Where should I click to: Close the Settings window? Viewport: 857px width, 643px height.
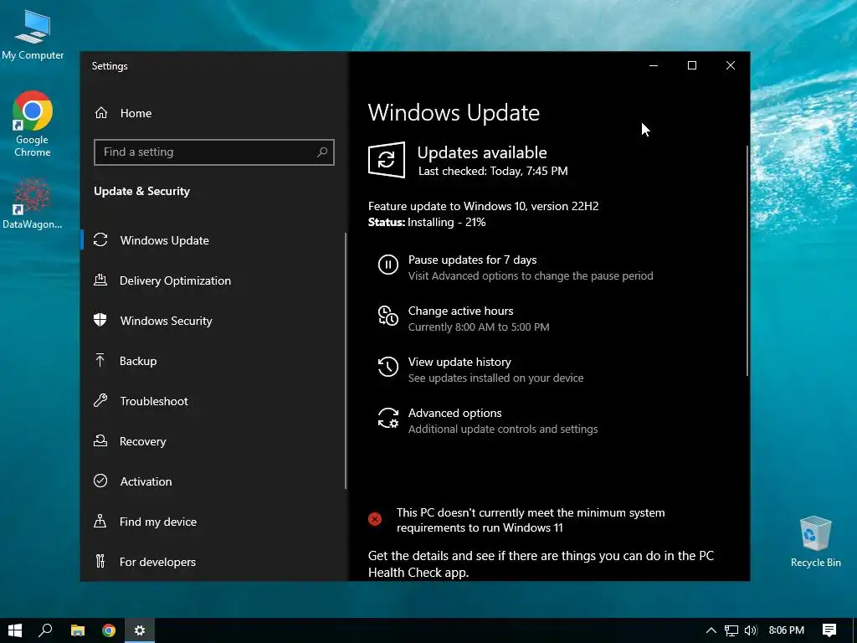(730, 65)
